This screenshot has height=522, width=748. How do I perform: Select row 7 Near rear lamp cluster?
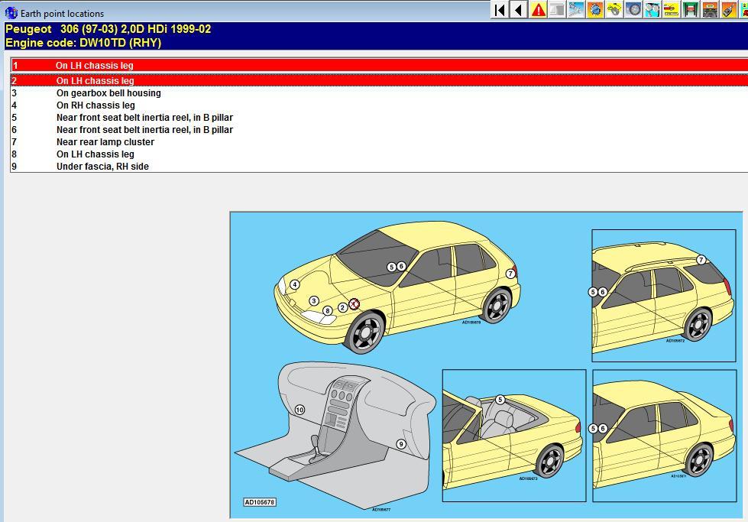pos(105,142)
